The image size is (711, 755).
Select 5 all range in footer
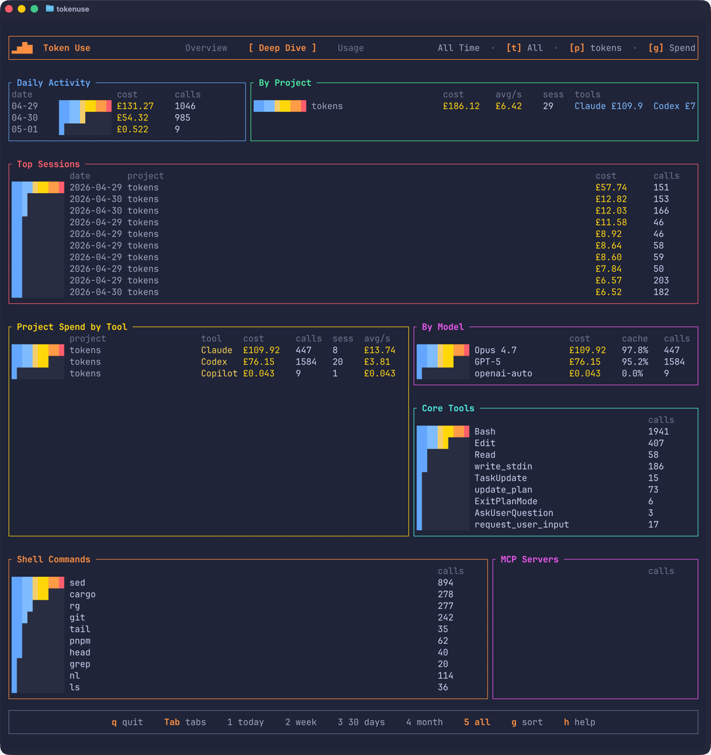click(477, 722)
